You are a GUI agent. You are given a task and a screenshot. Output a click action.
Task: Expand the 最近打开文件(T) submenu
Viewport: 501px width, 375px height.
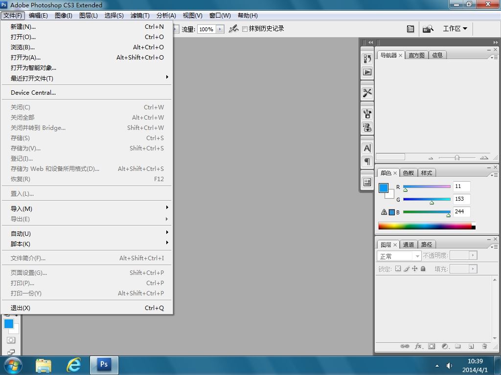87,78
